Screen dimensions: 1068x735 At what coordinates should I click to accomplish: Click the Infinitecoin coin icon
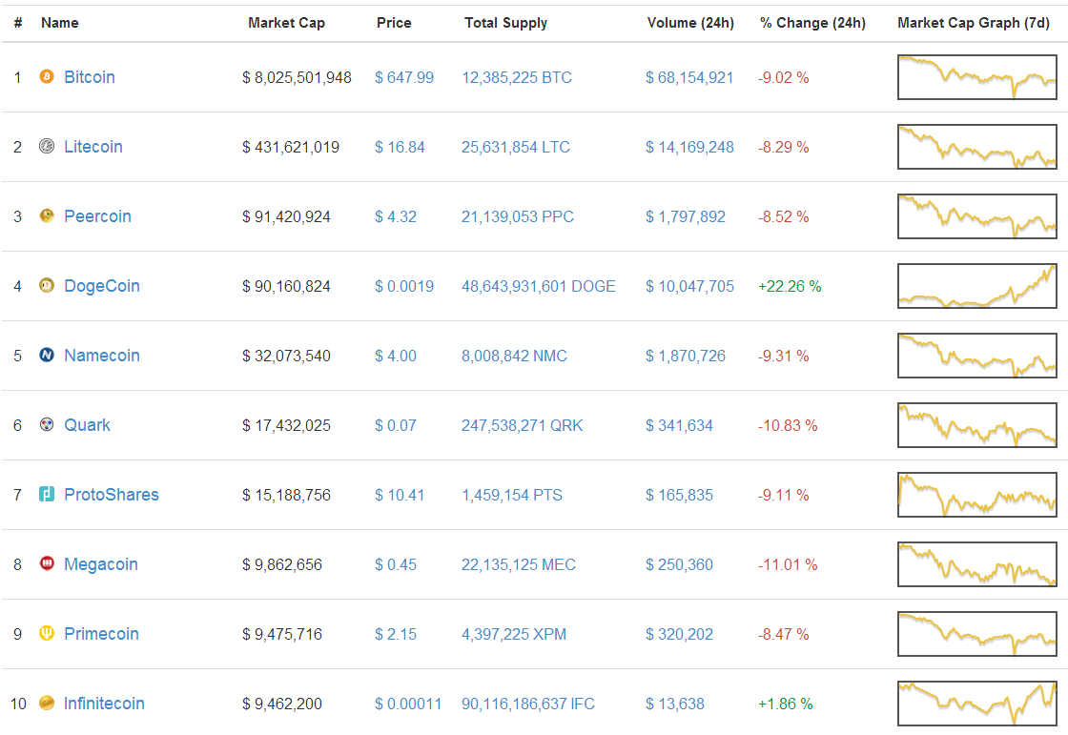pos(47,703)
